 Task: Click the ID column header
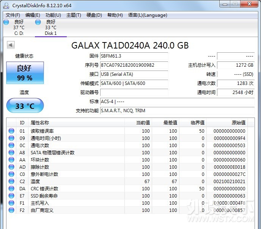click(x=22, y=123)
